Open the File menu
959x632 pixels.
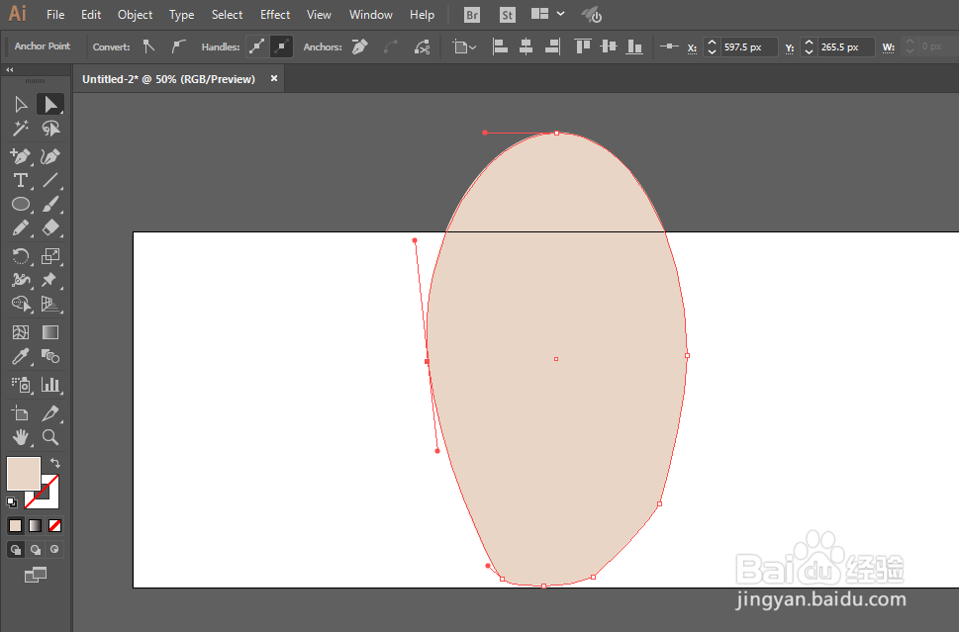(x=55, y=15)
